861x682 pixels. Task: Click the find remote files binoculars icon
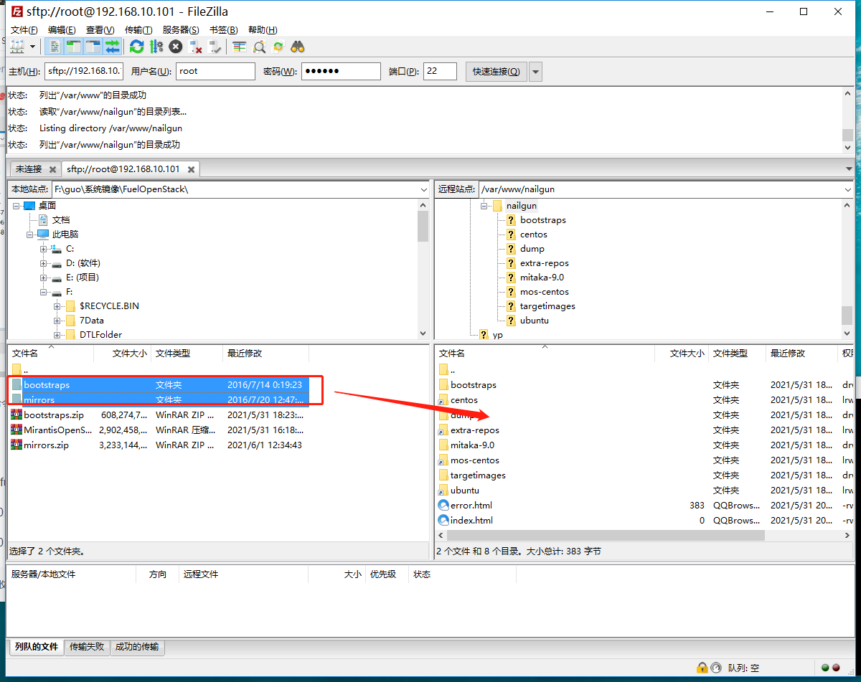pyautogui.click(x=297, y=47)
